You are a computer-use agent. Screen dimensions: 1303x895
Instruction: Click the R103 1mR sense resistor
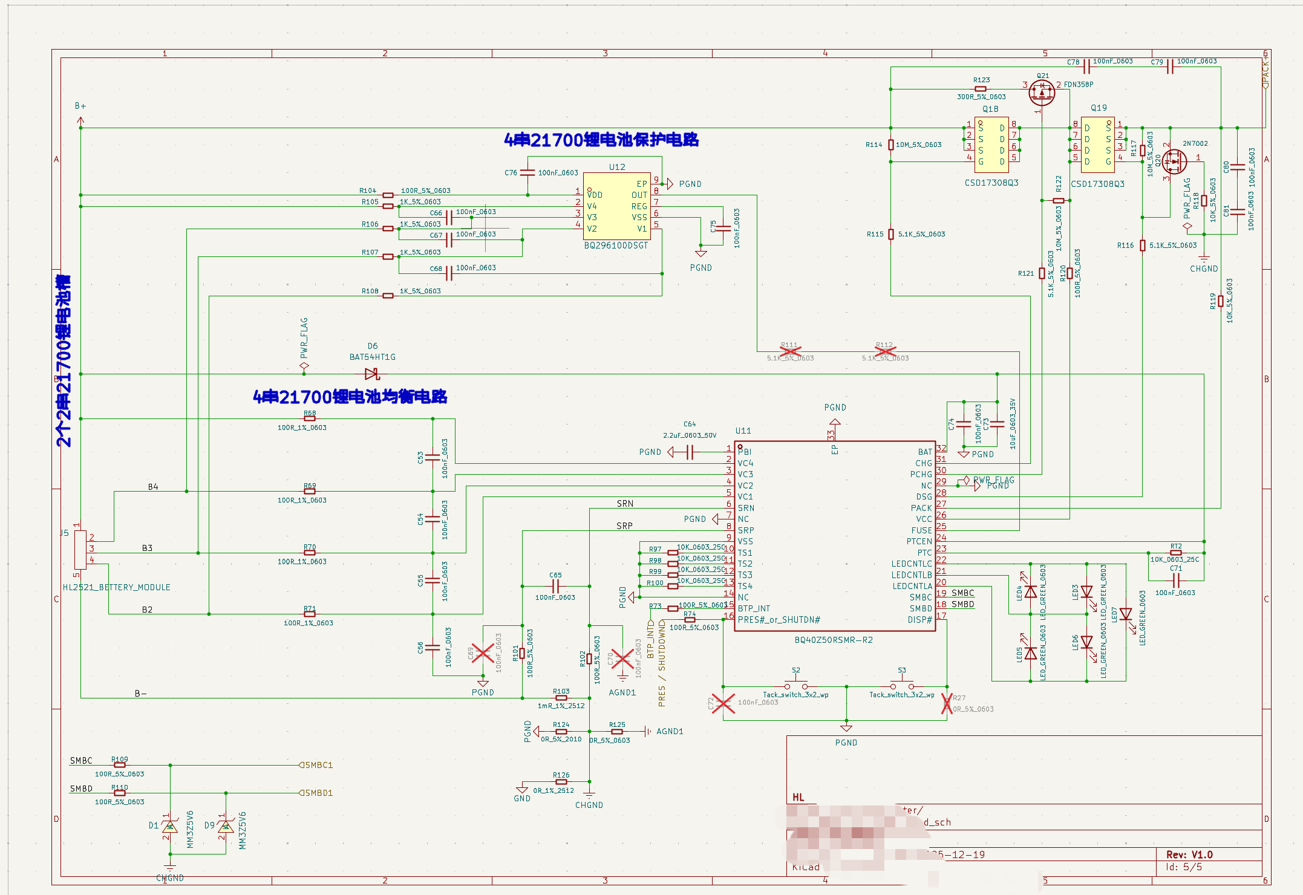561,698
